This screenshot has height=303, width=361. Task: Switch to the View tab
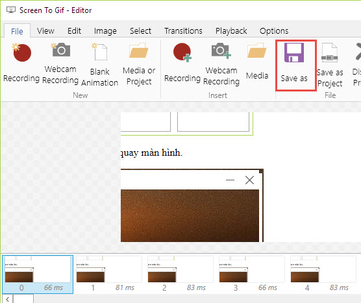pos(45,31)
